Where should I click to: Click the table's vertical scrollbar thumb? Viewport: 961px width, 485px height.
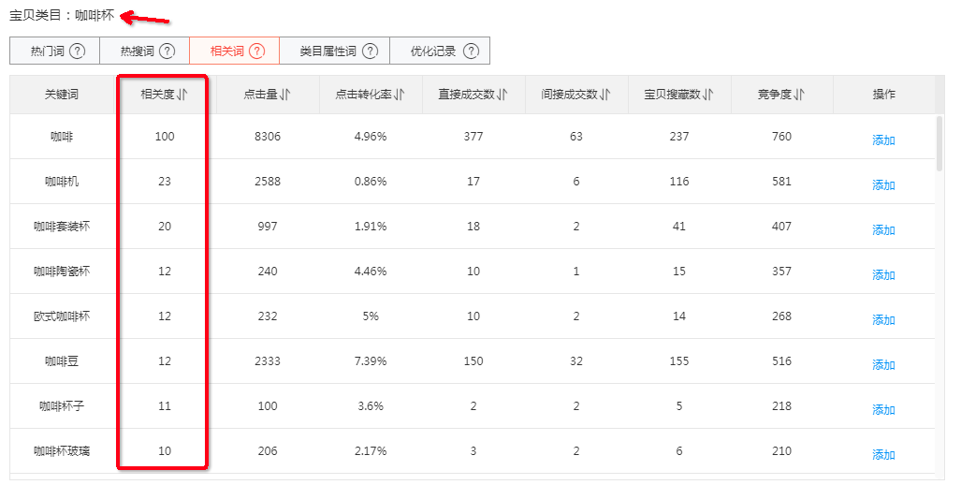[940, 143]
